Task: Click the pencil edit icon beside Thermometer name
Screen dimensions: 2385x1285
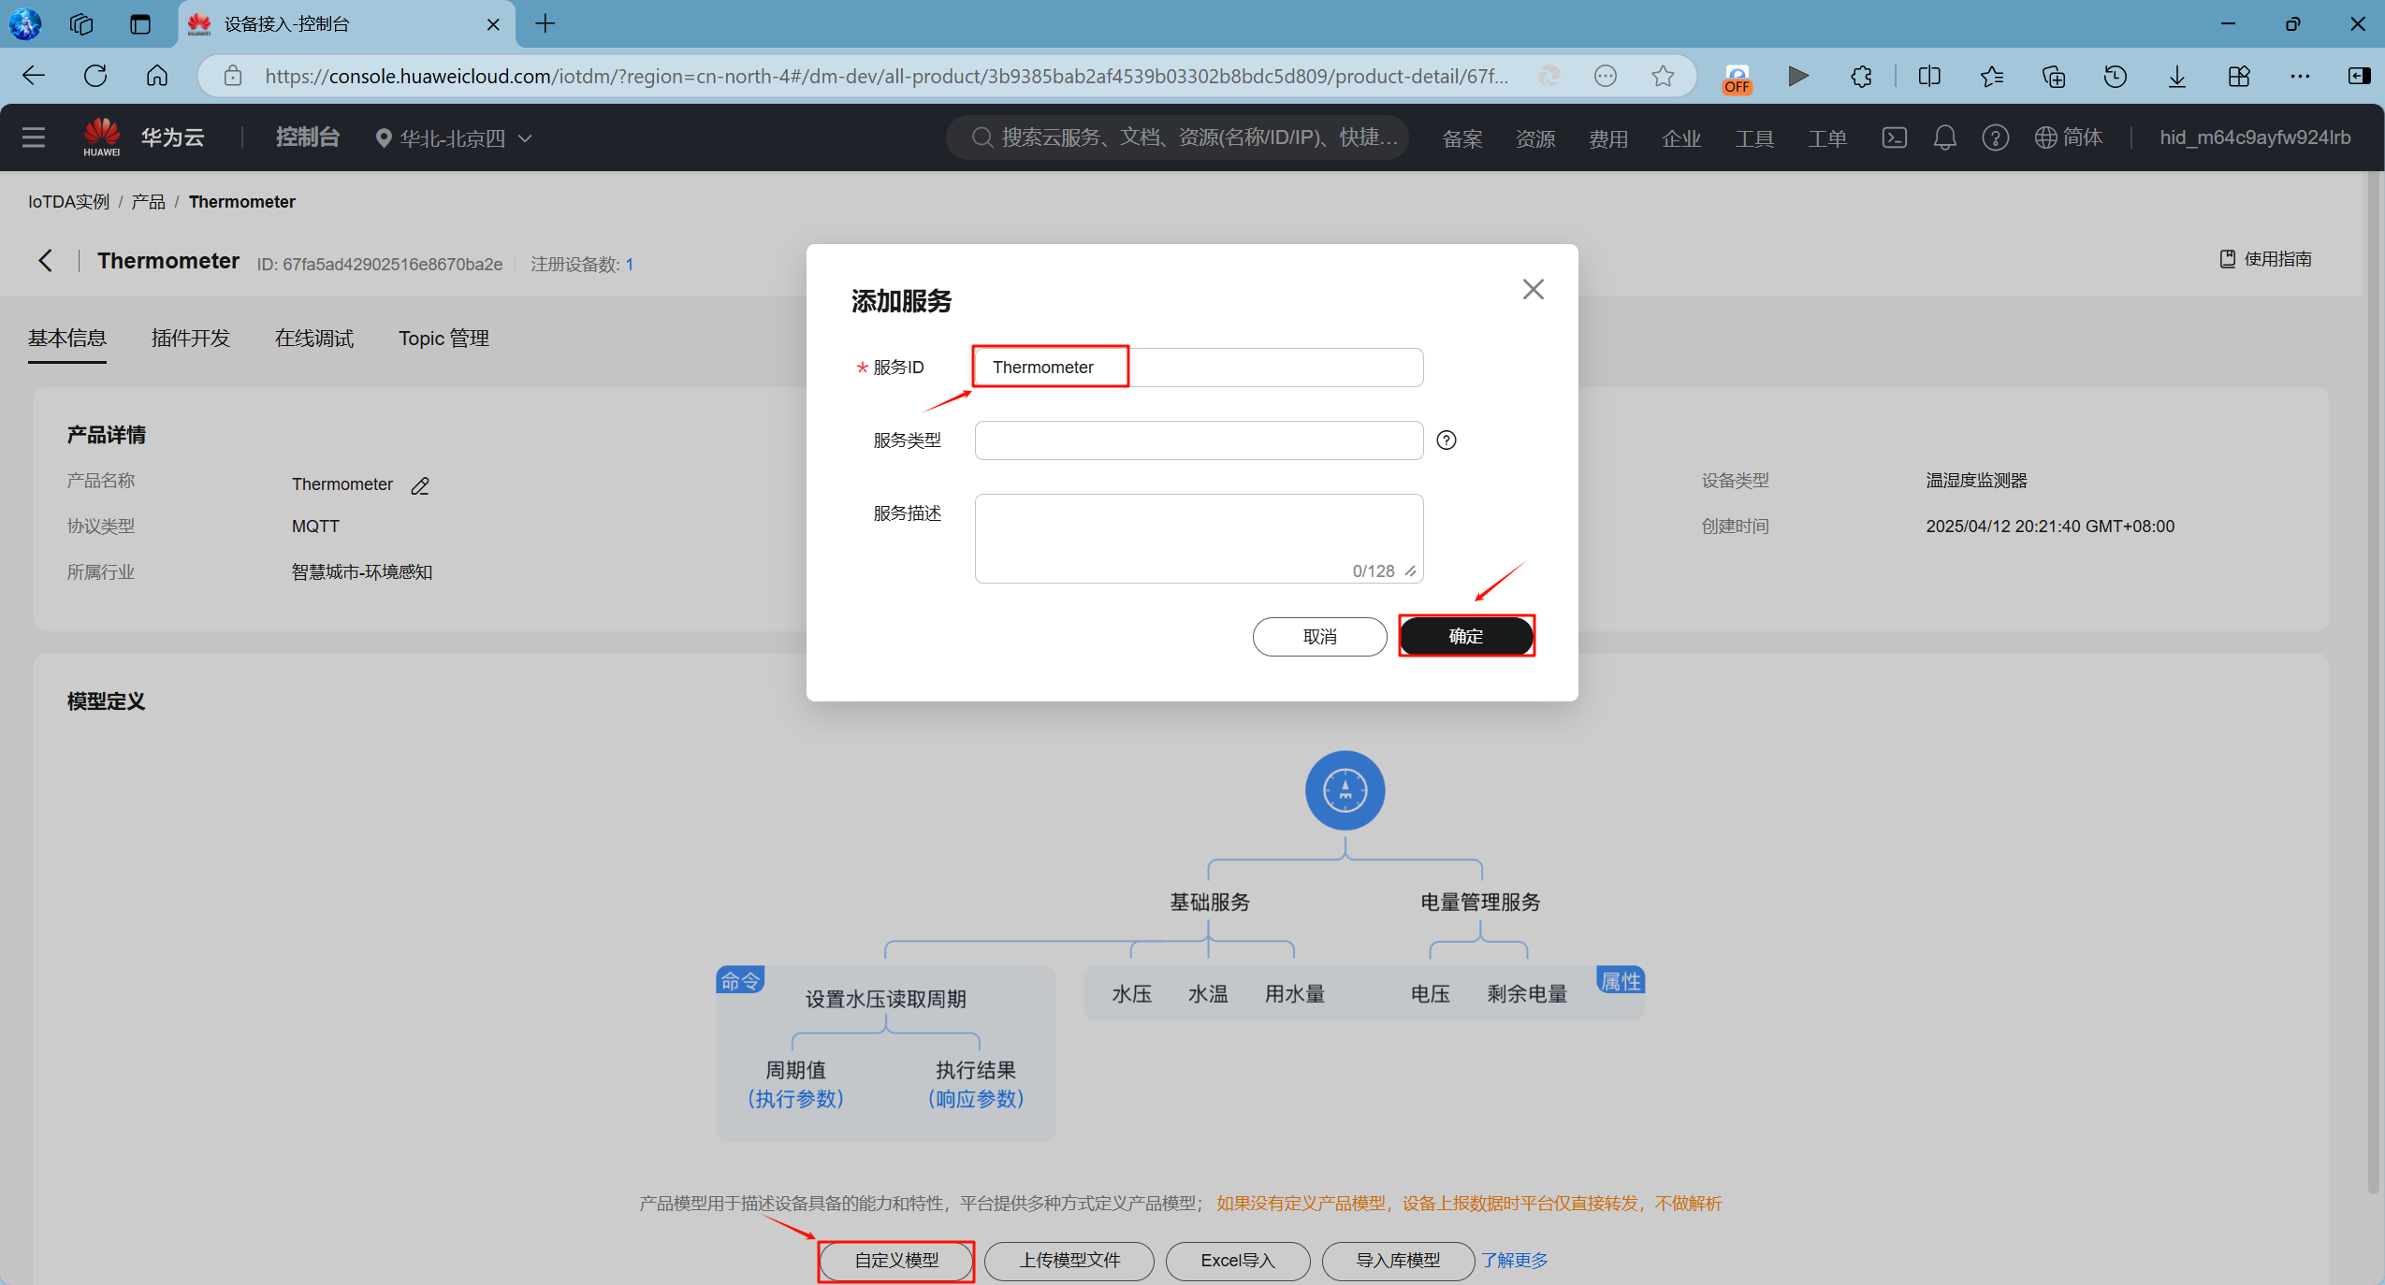Action: (x=418, y=484)
